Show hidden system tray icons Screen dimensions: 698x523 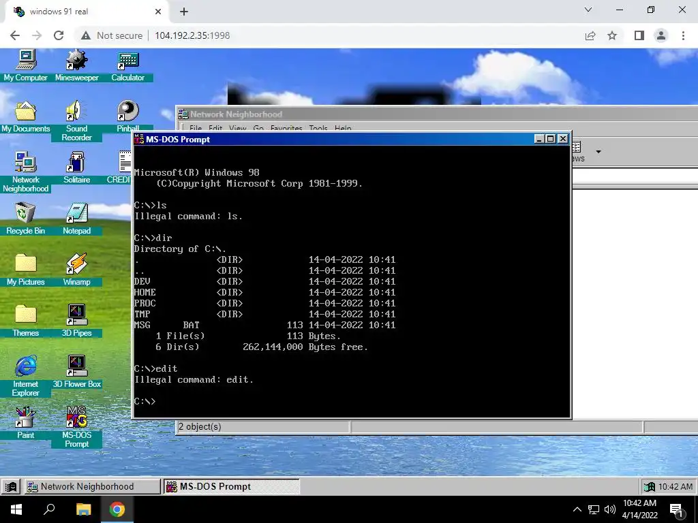[x=577, y=509]
